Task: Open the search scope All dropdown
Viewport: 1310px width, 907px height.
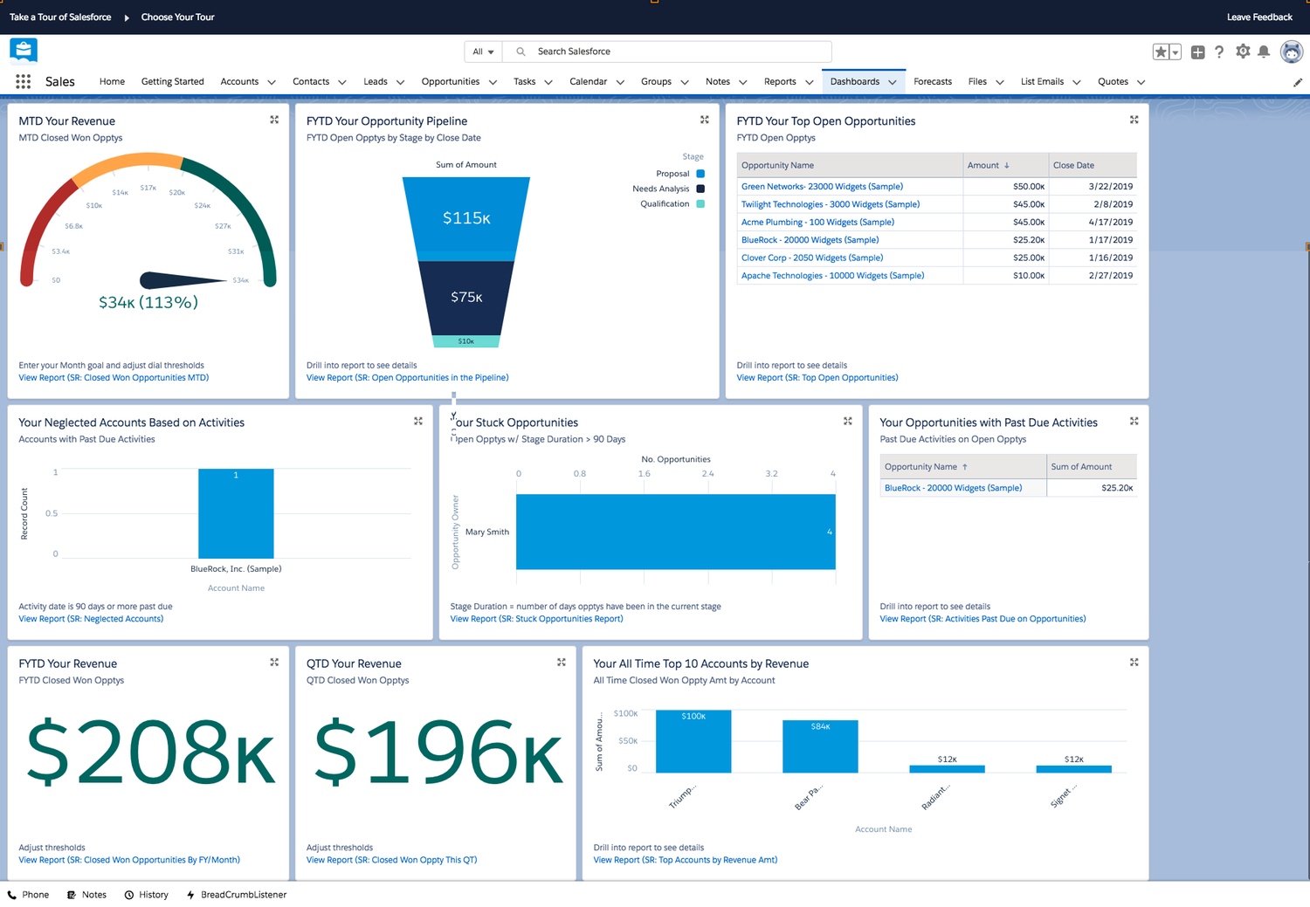Action: pos(483,52)
